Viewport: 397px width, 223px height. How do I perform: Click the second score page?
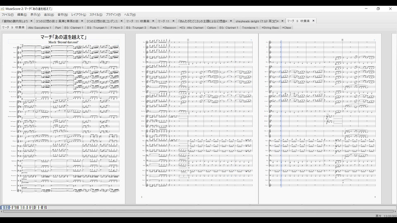pyautogui.click(x=197, y=119)
